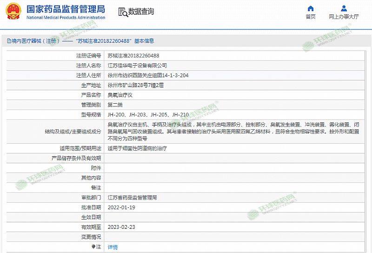Open the 详情 details link
Screen dimensions: 372x253
click(113, 247)
